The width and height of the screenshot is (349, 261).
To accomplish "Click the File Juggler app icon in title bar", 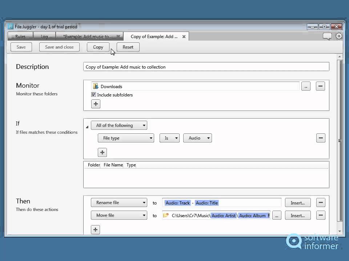I will (11, 26).
